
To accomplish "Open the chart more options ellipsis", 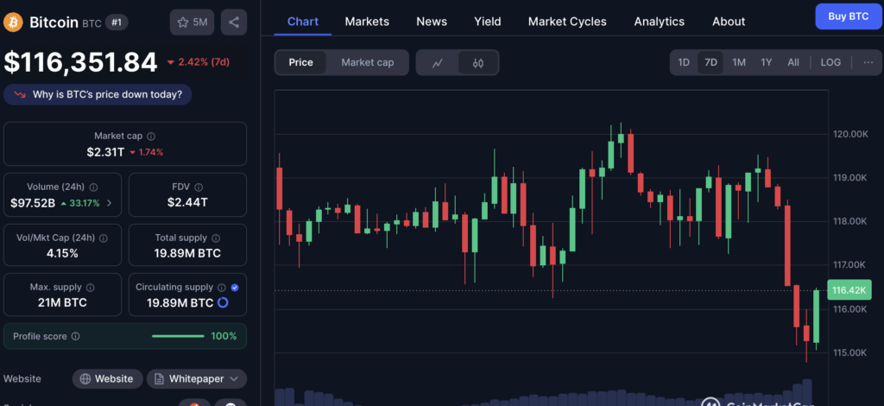I will point(868,62).
